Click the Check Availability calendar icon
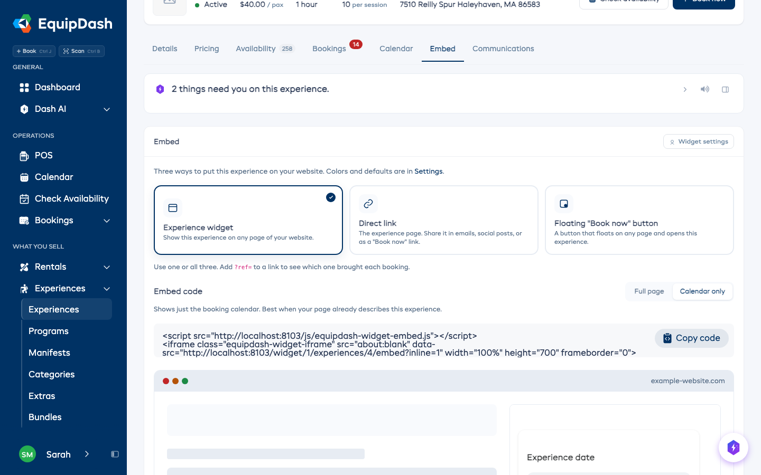The width and height of the screenshot is (761, 475). click(x=24, y=199)
